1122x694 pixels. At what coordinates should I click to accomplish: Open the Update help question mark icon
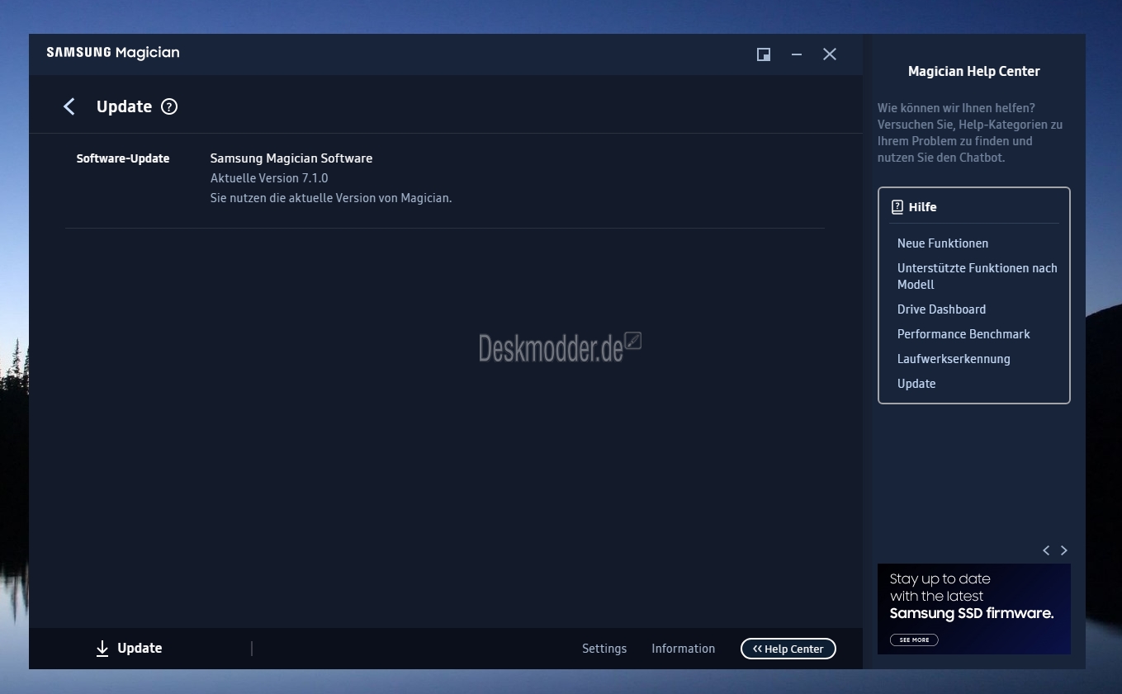[169, 106]
